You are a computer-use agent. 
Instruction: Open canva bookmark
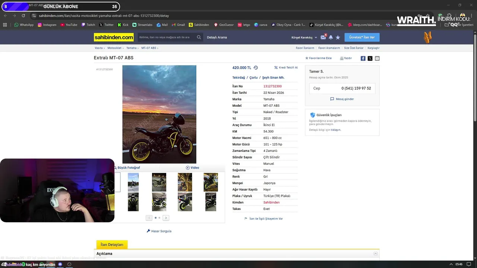pyautogui.click(x=260, y=25)
